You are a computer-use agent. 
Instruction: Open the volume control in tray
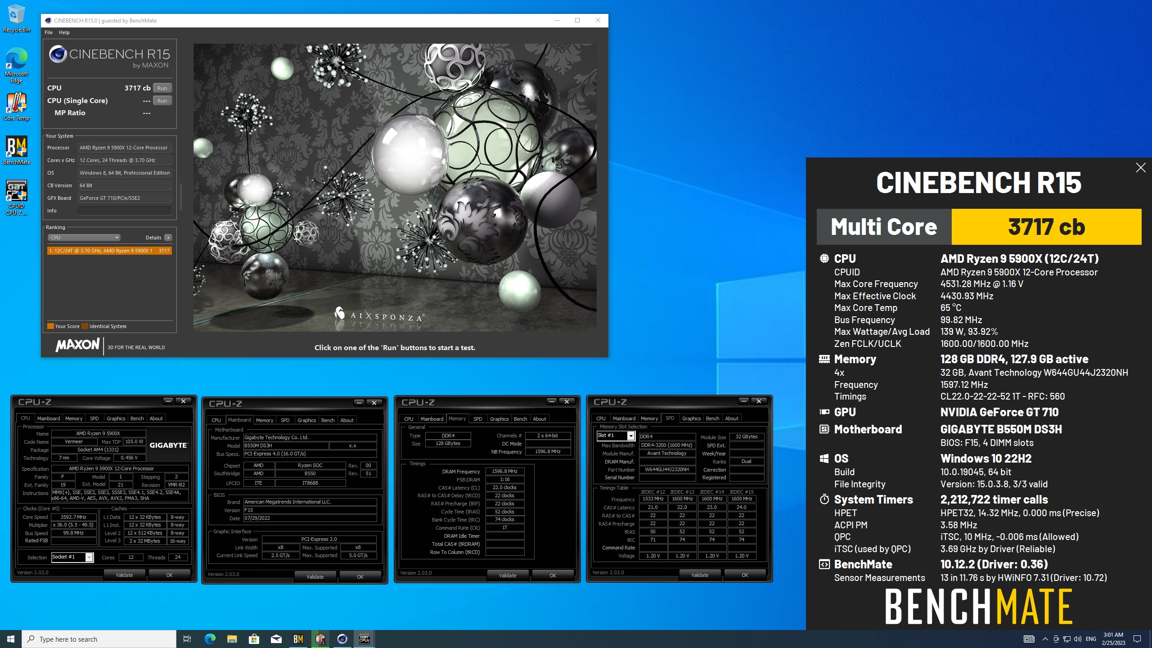1077,639
